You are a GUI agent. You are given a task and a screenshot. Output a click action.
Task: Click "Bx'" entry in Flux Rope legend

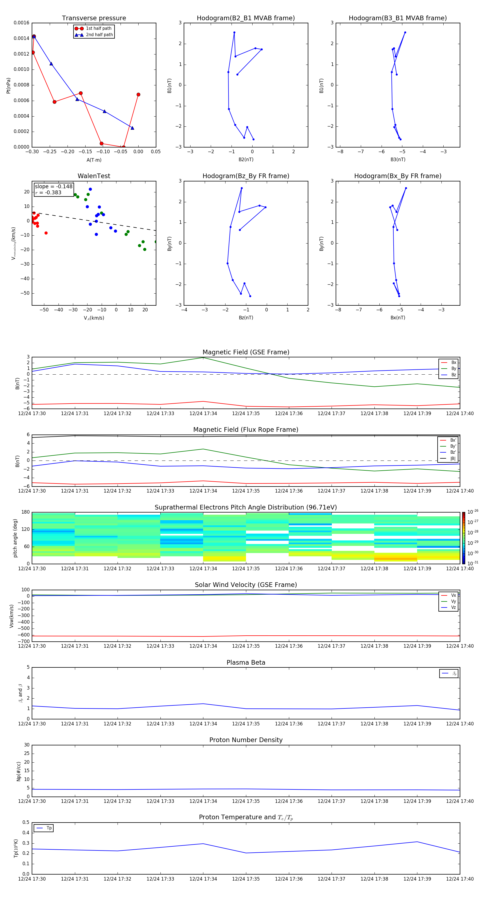448,440
